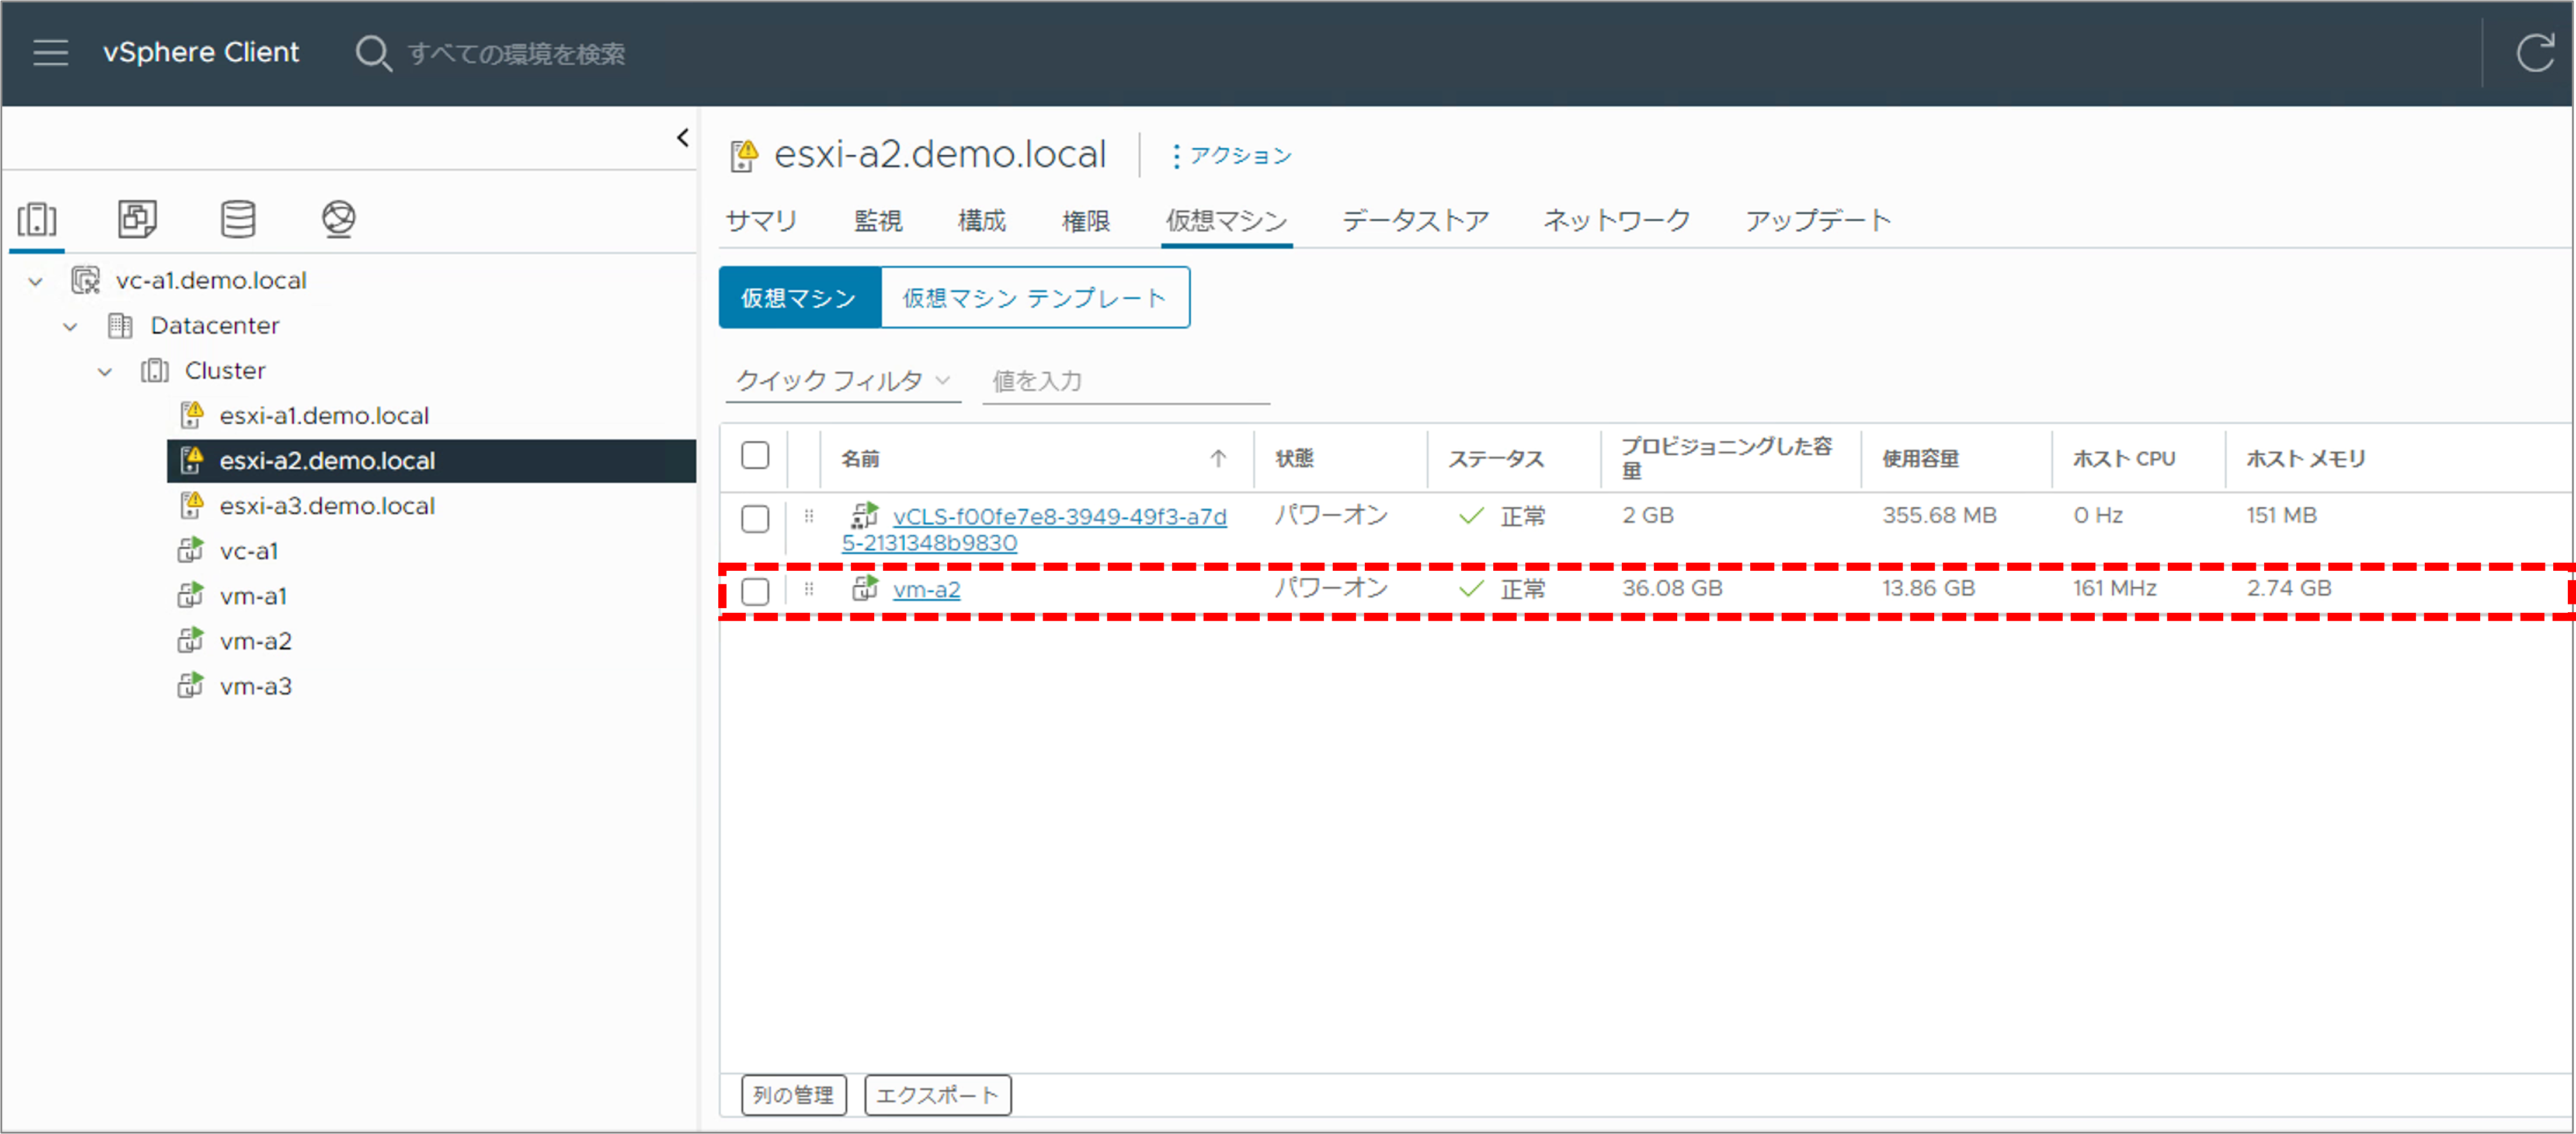Open the 監視 tab

pyautogui.click(x=878, y=221)
